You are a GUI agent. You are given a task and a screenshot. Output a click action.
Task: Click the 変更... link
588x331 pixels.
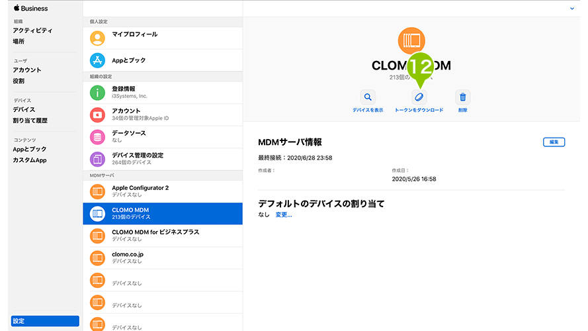[284, 214]
